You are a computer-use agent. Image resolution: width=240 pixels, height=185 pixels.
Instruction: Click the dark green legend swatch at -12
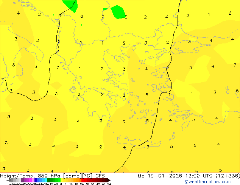click(49, 180)
